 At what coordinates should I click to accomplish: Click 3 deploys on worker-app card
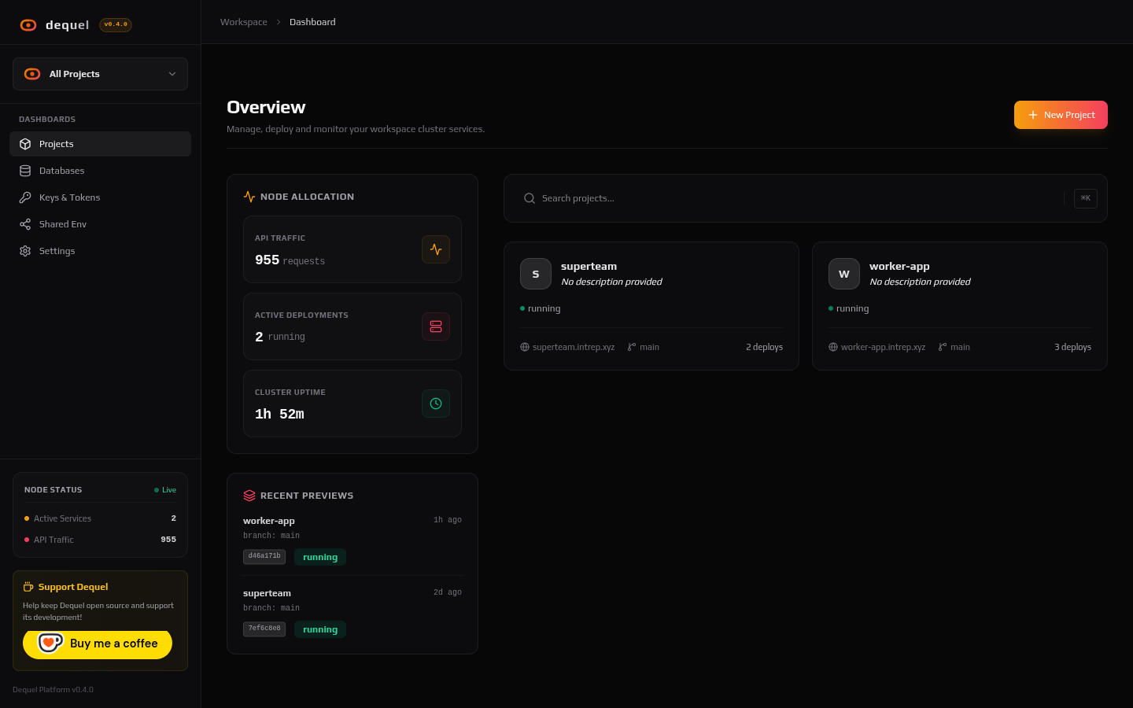click(x=1072, y=347)
